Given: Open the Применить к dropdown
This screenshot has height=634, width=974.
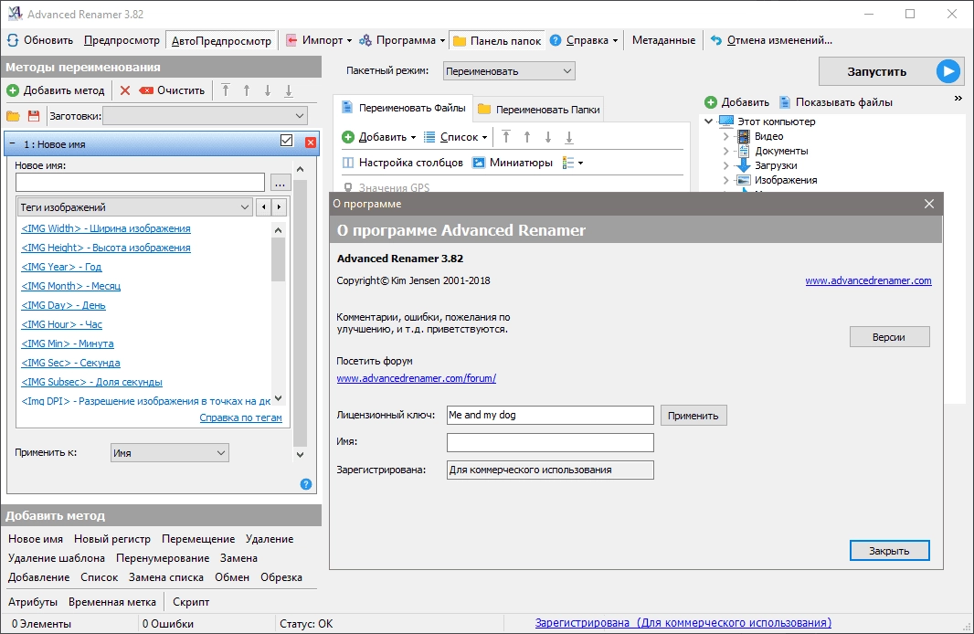Looking at the screenshot, I should point(170,453).
